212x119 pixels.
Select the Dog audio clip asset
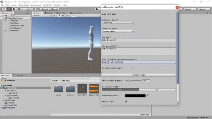coord(94,89)
